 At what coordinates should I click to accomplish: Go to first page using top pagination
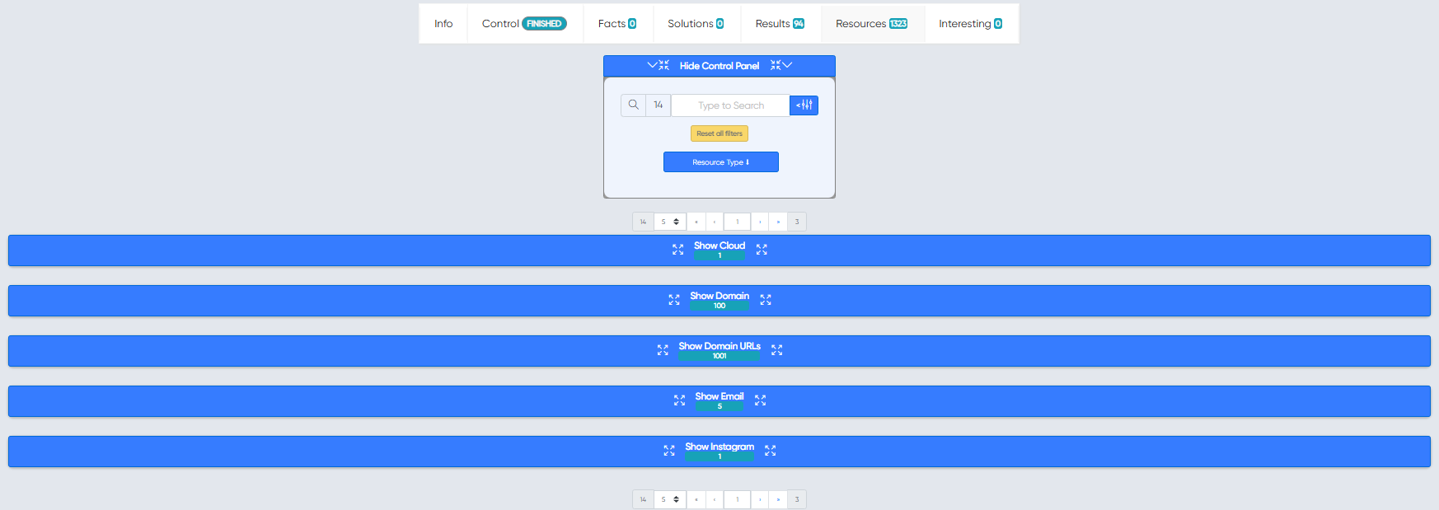coord(696,222)
